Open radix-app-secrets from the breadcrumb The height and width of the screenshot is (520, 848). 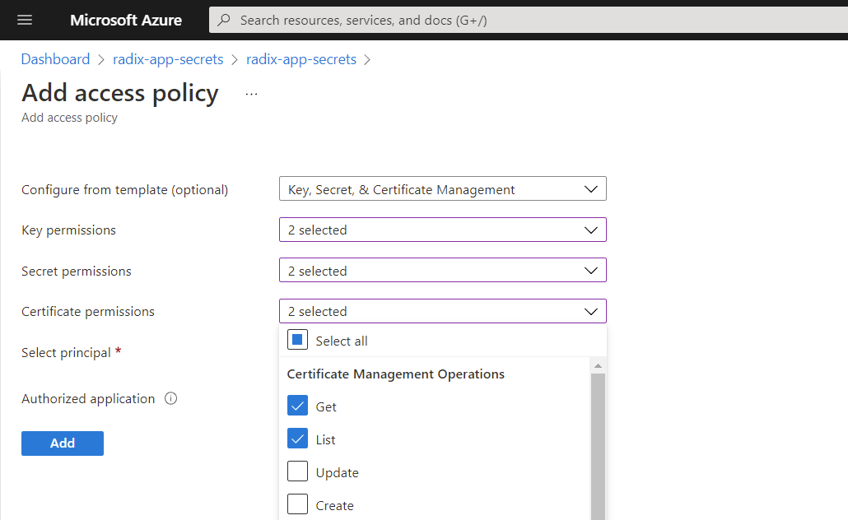click(168, 58)
